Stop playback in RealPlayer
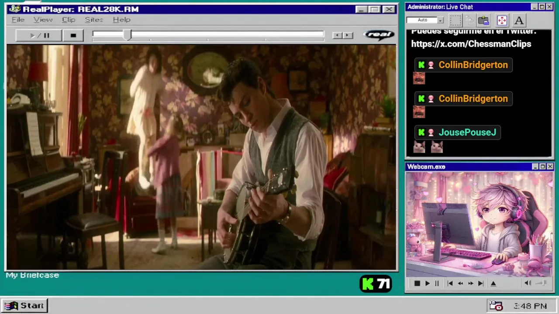Image resolution: width=559 pixels, height=314 pixels. tap(73, 35)
